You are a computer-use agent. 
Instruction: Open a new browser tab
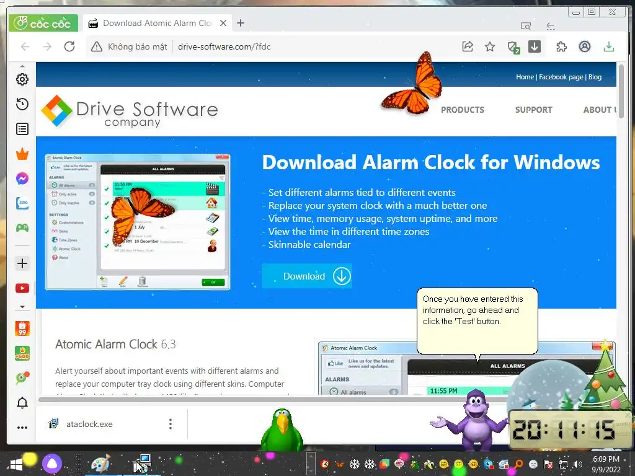pos(241,23)
